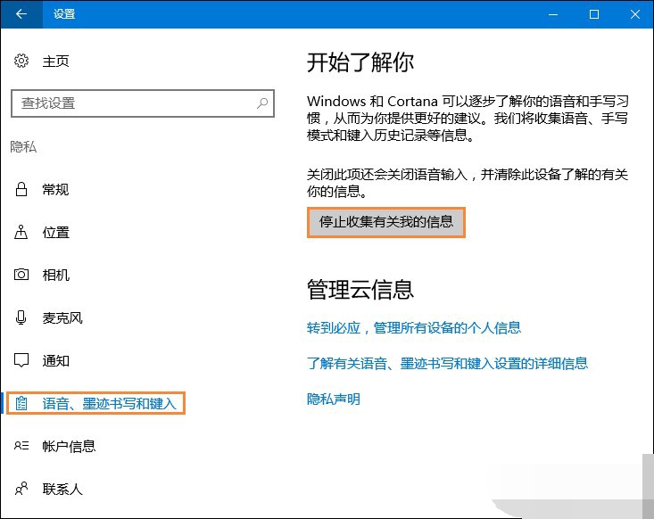
Task: Select the 位置 location pin icon
Action: tap(21, 233)
